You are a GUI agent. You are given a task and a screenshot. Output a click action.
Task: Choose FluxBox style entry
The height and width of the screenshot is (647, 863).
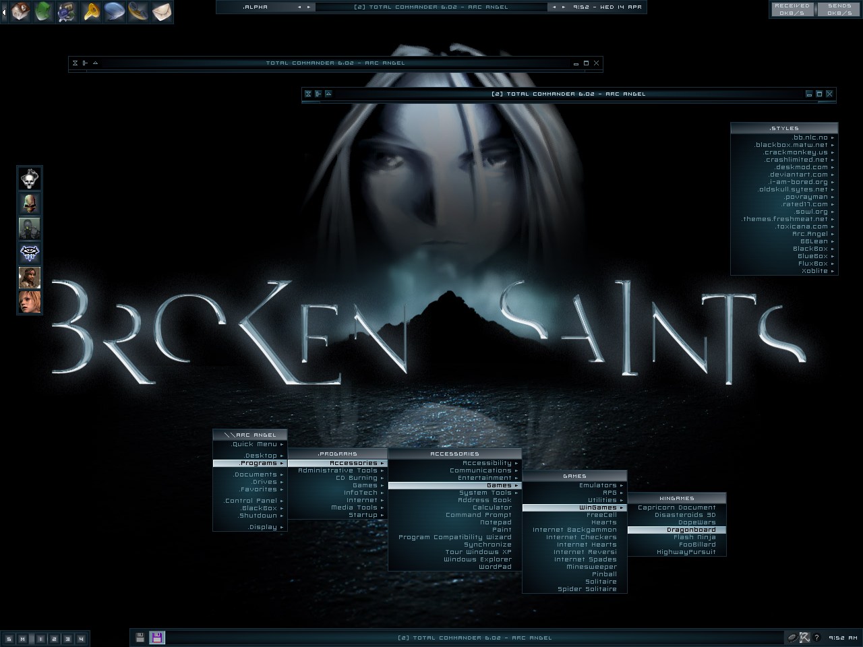(x=784, y=264)
